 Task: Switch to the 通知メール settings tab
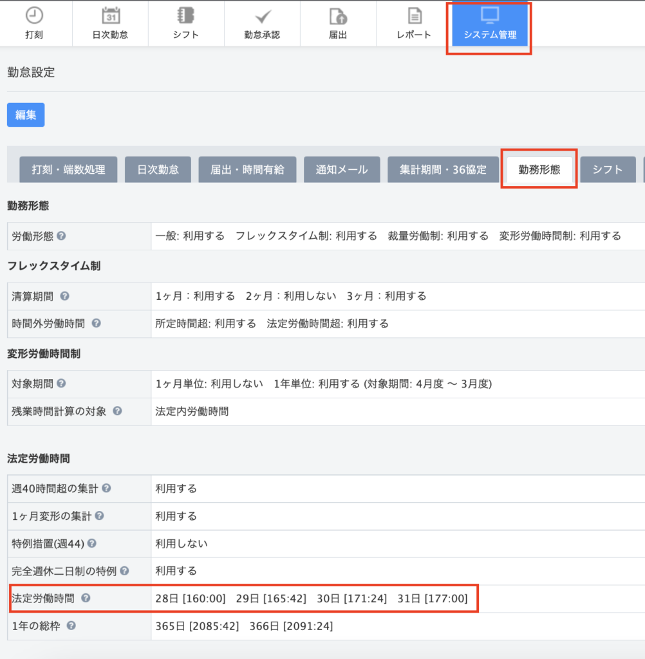[342, 169]
